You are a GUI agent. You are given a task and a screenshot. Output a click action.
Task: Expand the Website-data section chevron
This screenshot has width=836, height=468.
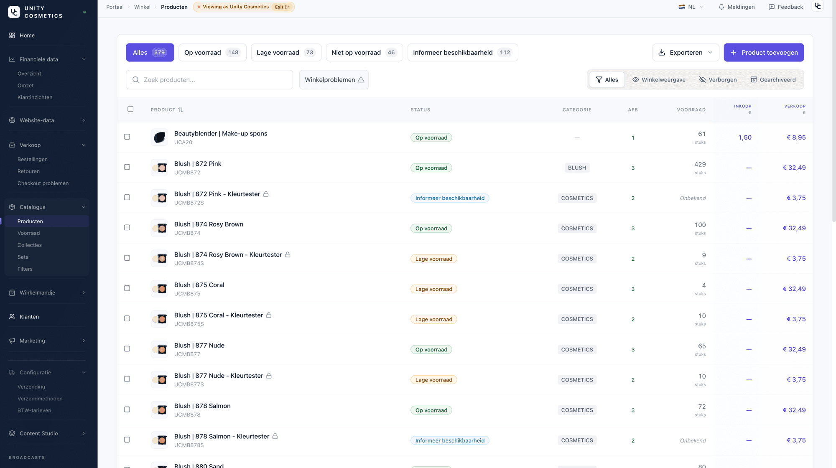[x=84, y=120]
